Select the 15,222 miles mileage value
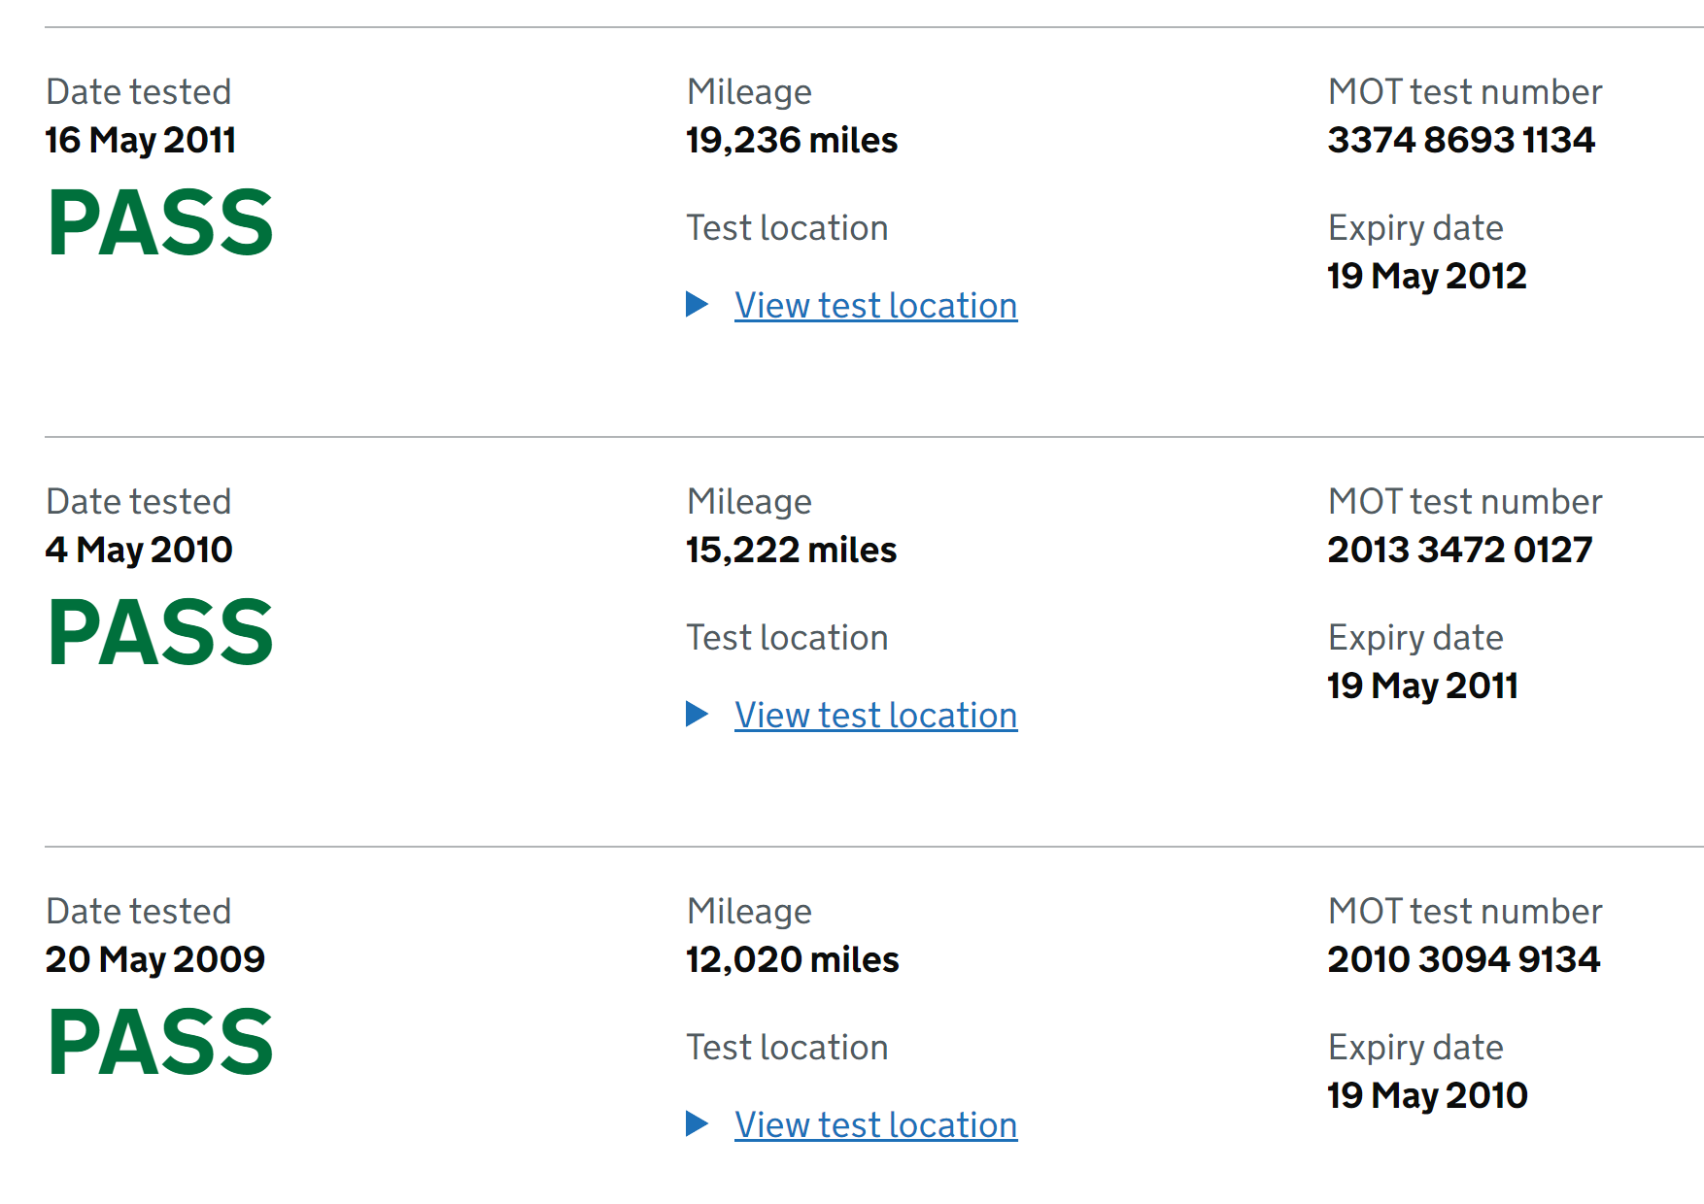This screenshot has height=1204, width=1704. click(791, 551)
